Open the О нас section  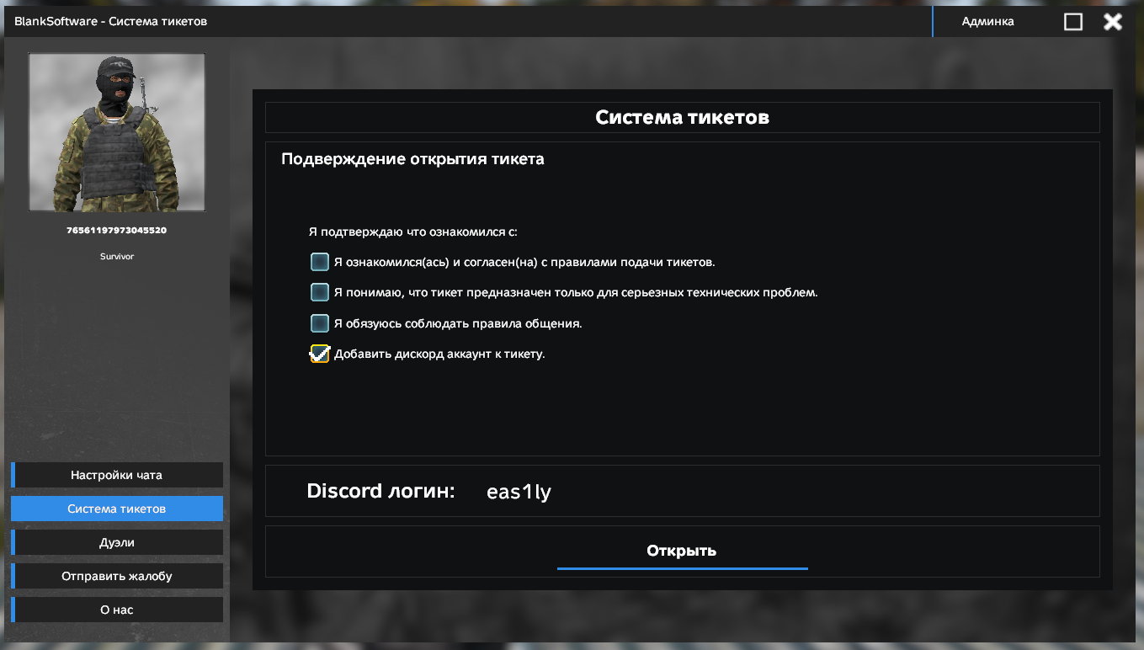tap(117, 610)
